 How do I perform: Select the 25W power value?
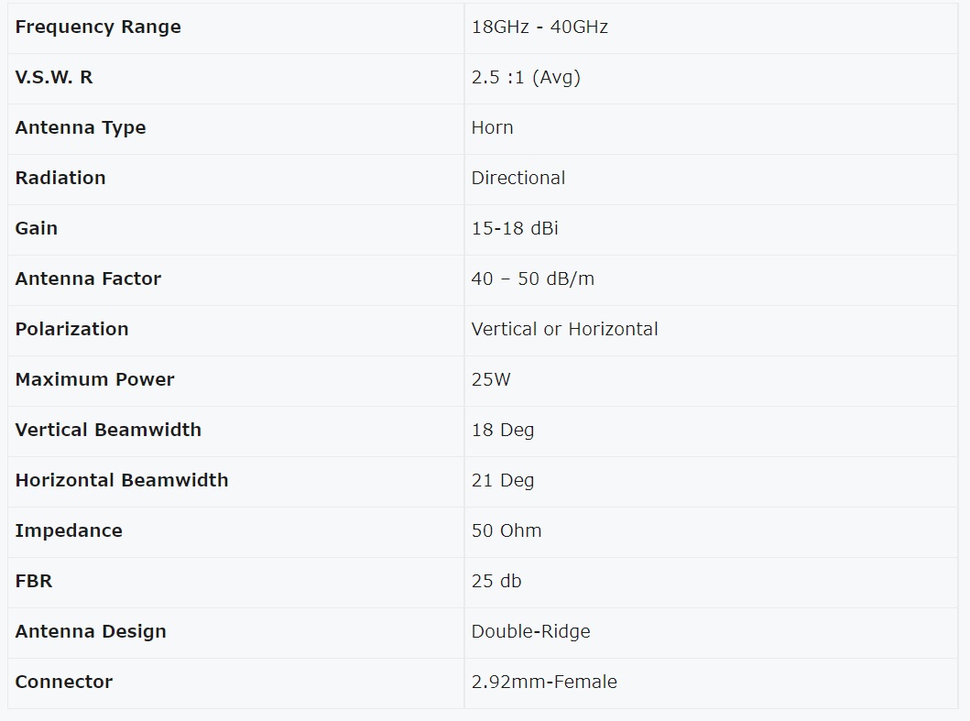point(491,380)
